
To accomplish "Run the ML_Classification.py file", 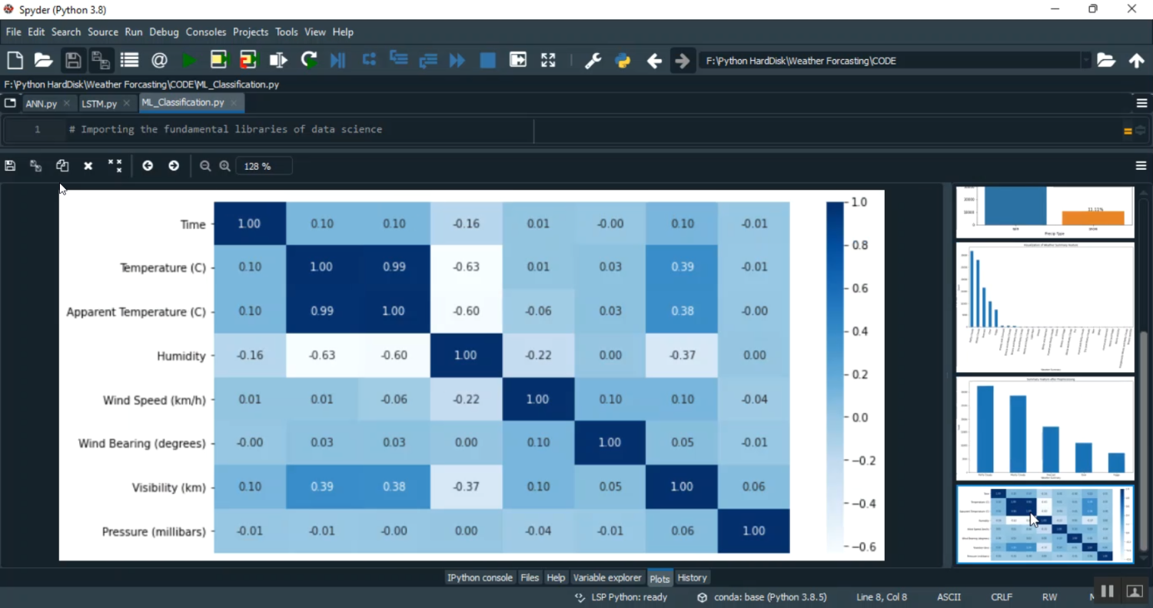I will (189, 60).
